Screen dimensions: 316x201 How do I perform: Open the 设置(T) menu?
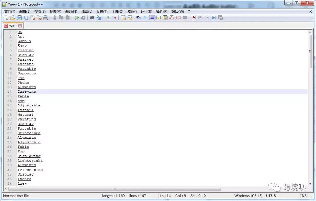(x=102, y=11)
